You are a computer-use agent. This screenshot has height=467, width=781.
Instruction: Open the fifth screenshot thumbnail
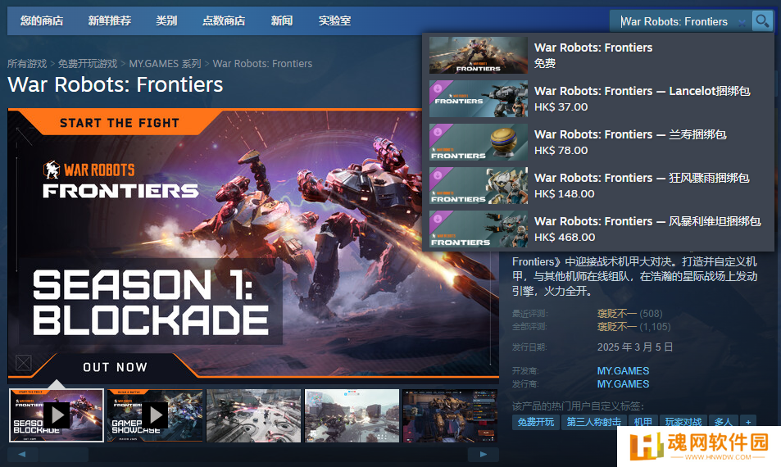[x=450, y=415]
